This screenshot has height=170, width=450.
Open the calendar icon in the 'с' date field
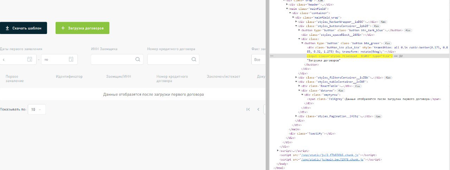pos(30,59)
